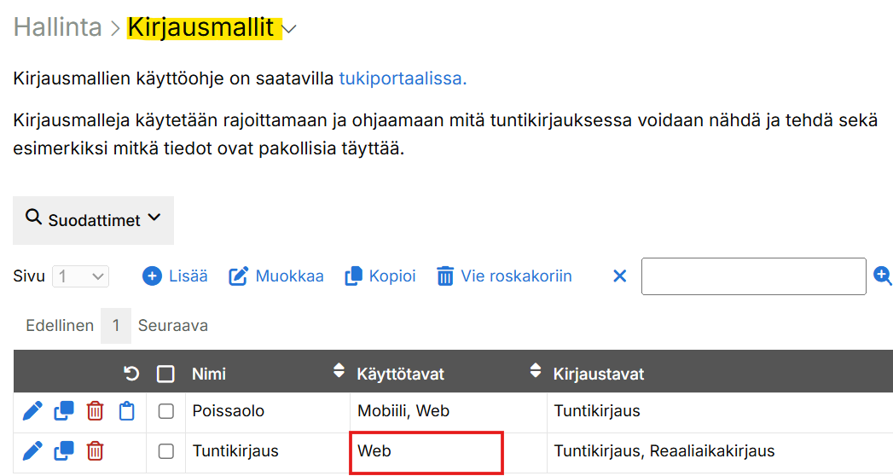The width and height of the screenshot is (893, 476).
Task: Click the pencil edit icon for Poissaolo row
Action: [32, 411]
